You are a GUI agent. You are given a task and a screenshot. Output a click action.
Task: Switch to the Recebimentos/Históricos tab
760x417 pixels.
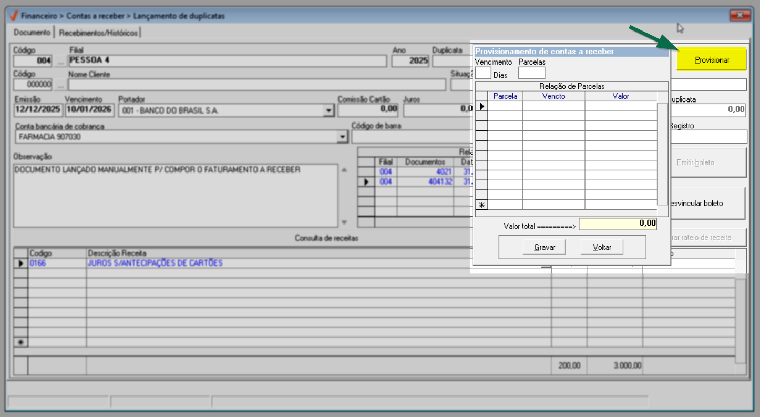[x=99, y=33]
